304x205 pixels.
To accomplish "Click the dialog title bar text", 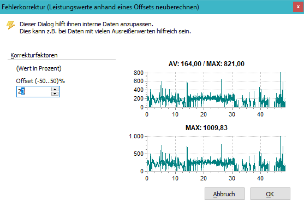I will point(100,7).
